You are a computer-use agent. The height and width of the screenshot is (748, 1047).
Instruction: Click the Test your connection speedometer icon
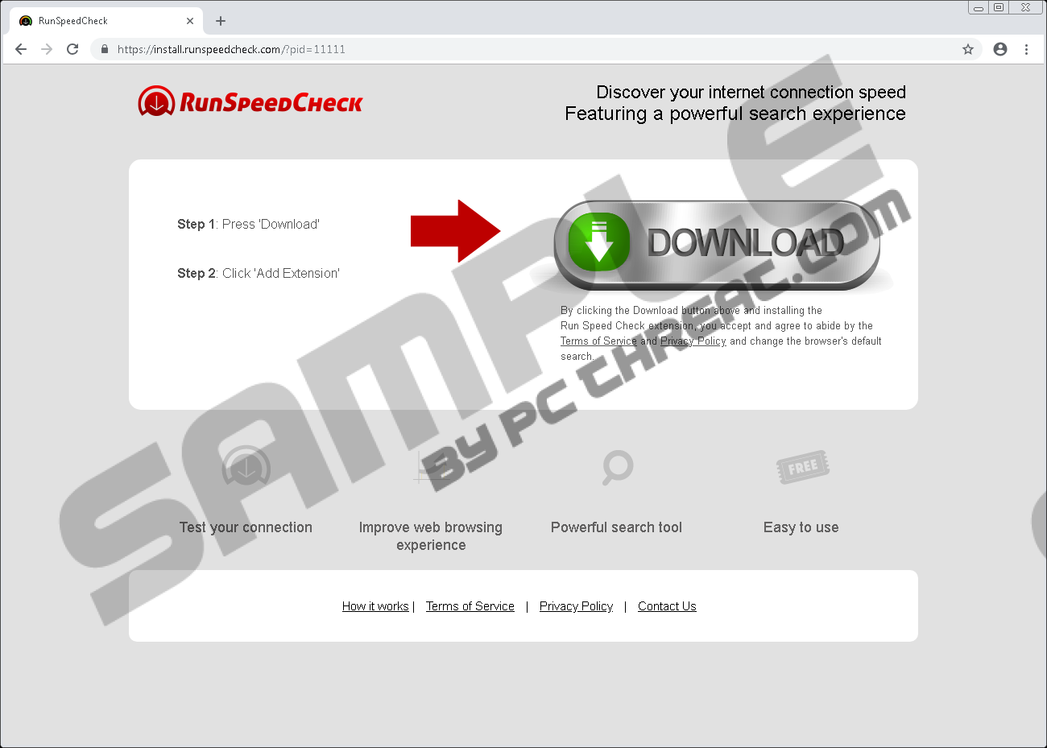(x=246, y=467)
